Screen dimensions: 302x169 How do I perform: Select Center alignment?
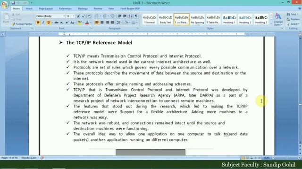pos(102,23)
